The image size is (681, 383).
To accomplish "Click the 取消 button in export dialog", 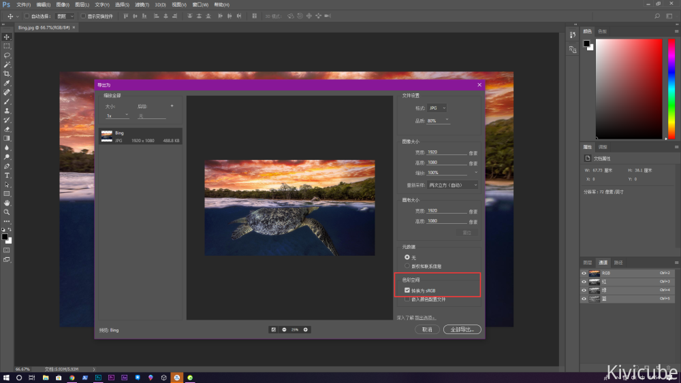I will 427,329.
